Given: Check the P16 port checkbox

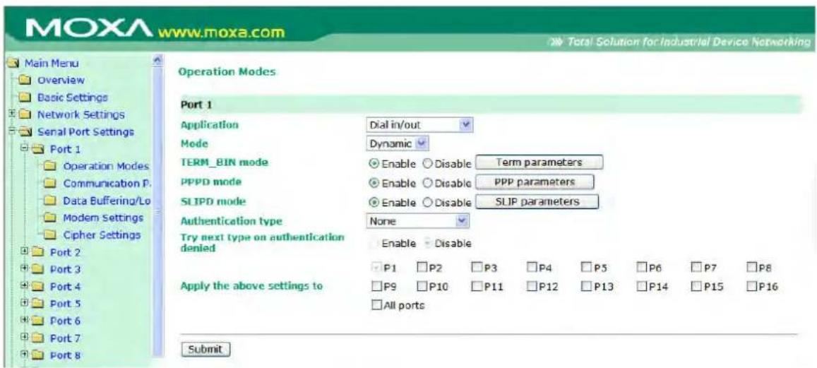Looking at the screenshot, I should (752, 286).
